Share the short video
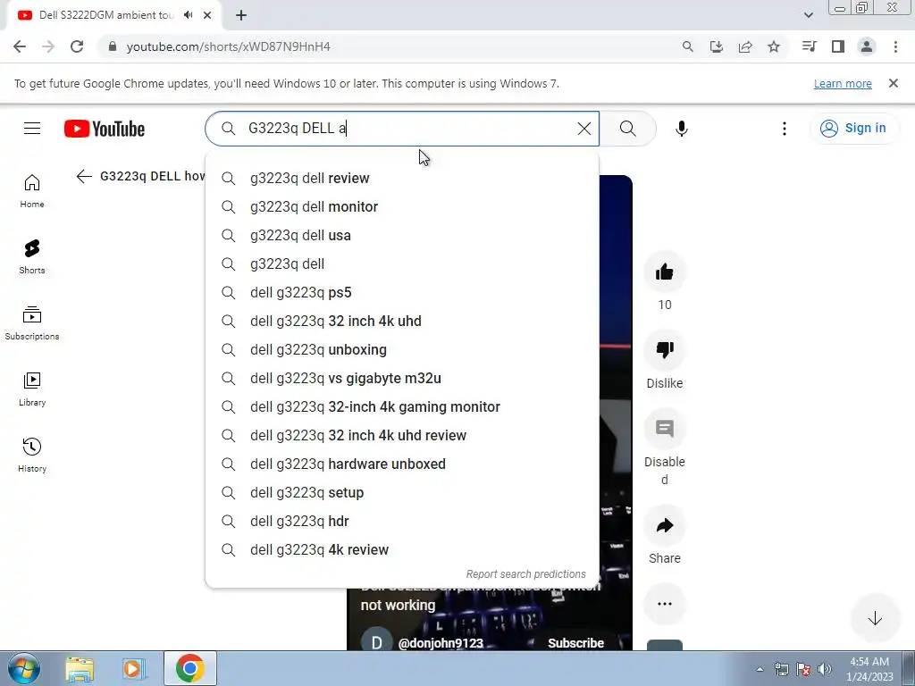 point(665,525)
